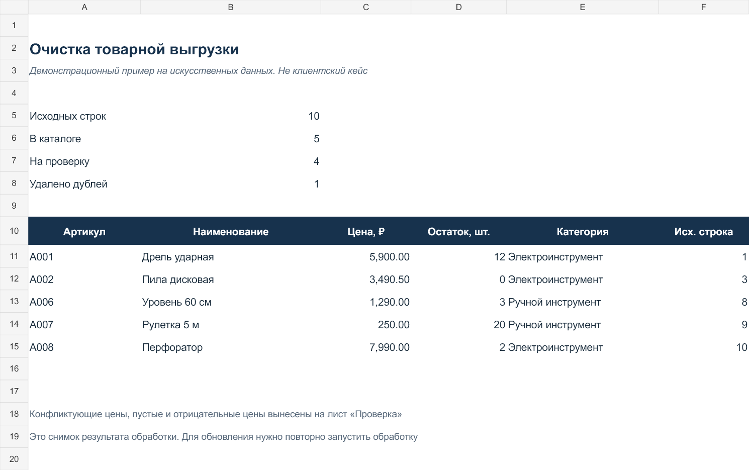Select the "Удалено дублей" label cell
Screen dimensions: 749x470
[x=84, y=184]
